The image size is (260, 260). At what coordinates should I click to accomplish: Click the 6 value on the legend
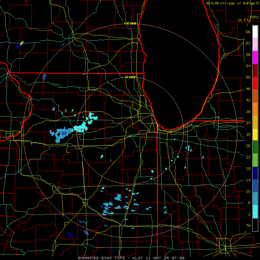tap(249, 203)
